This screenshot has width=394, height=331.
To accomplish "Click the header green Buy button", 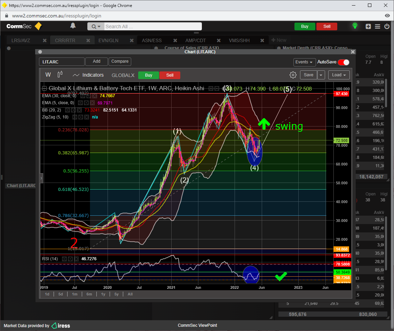I will (305, 26).
